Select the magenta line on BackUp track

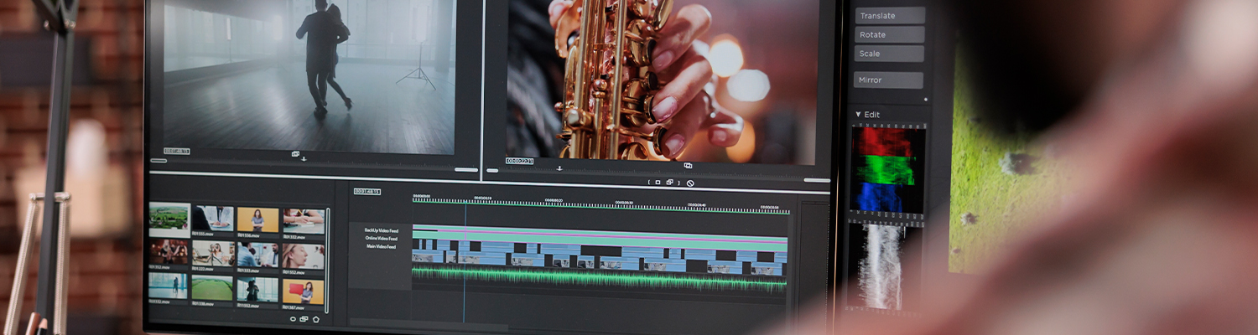(x=600, y=234)
